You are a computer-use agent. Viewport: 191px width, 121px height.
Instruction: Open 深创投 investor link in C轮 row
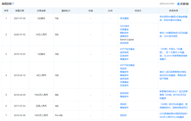click(x=123, y=69)
